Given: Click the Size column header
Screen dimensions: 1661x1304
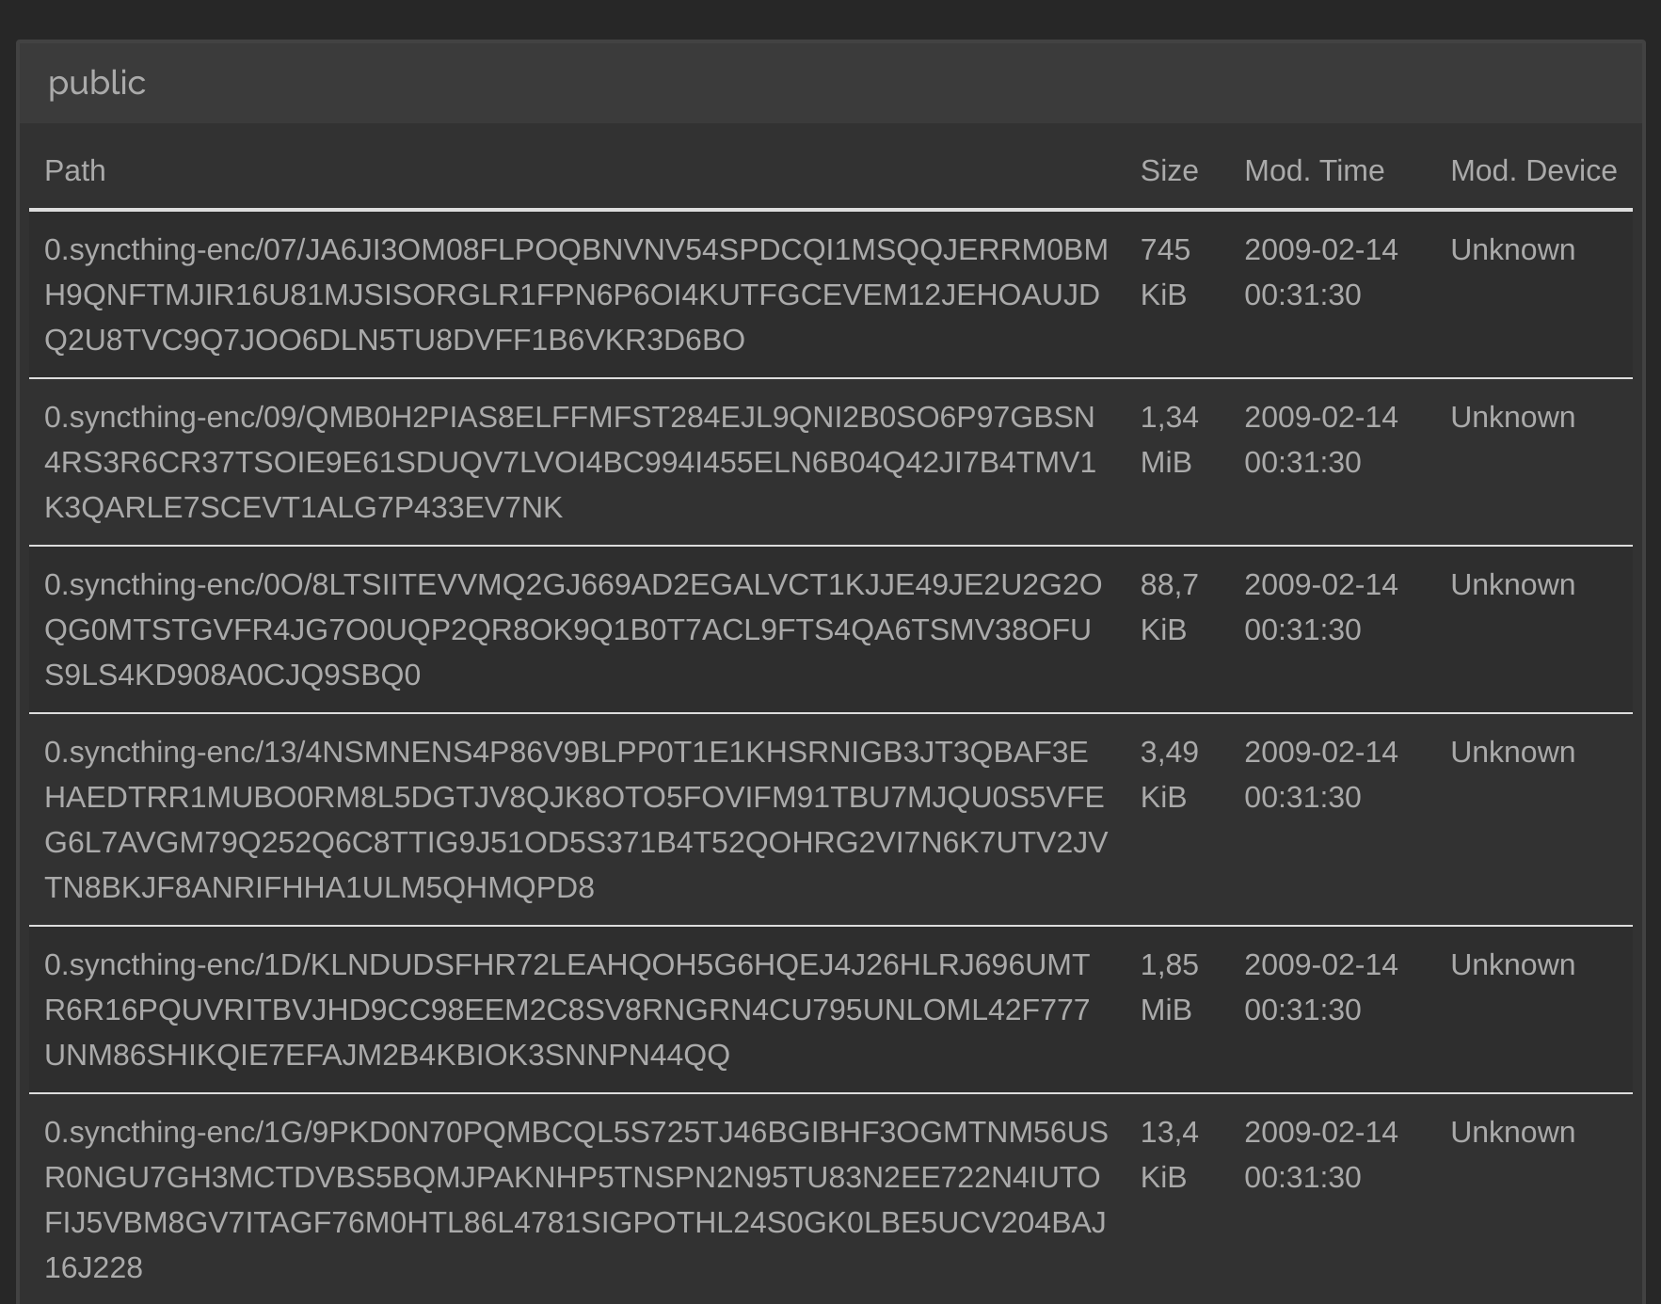Looking at the screenshot, I should click(x=1169, y=170).
